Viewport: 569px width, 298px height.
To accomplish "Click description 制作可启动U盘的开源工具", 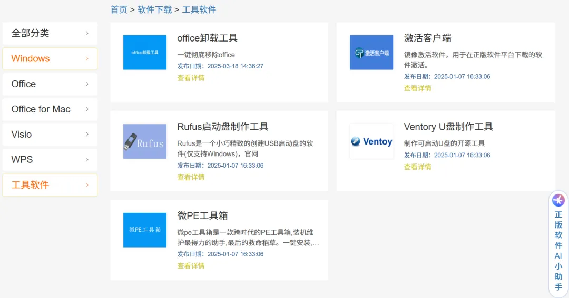I will tap(444, 143).
